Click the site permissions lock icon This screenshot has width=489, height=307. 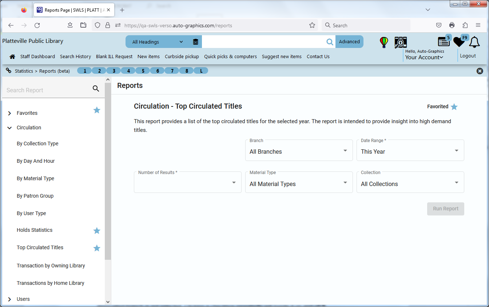(x=107, y=25)
